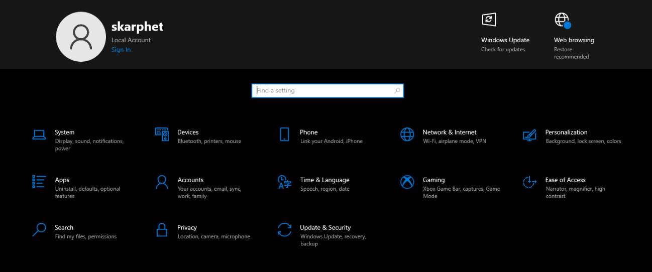This screenshot has height=272, width=652.
Task: Open the Devices keyboard and speaker icon
Action: pyautogui.click(x=162, y=134)
